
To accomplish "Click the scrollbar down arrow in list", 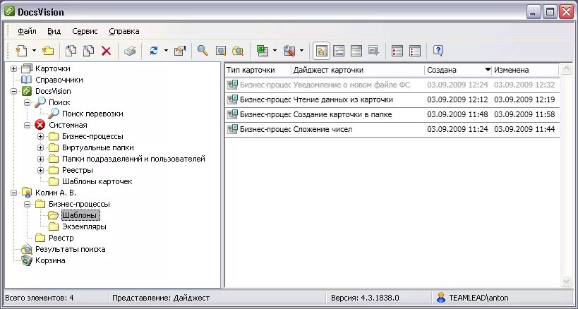I will pos(566,281).
